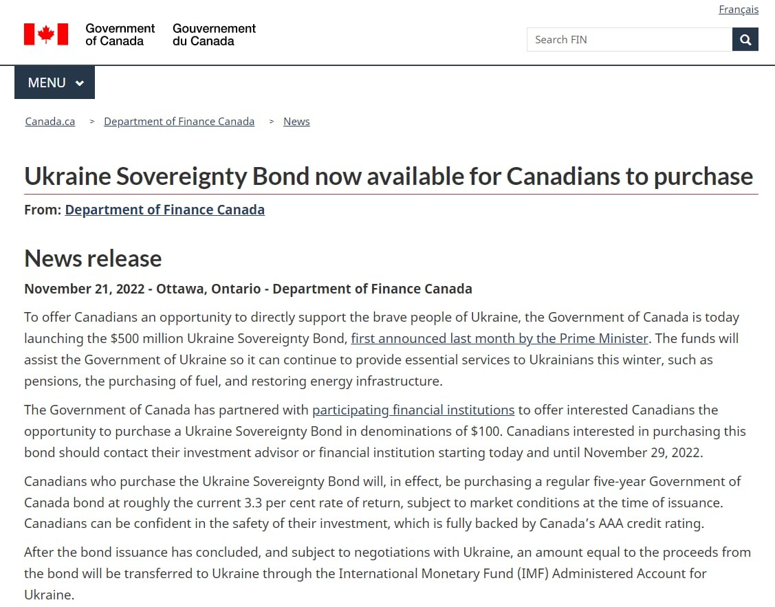Image resolution: width=775 pixels, height=607 pixels.
Task: Expand the MENU dropdown
Action: 54,82
